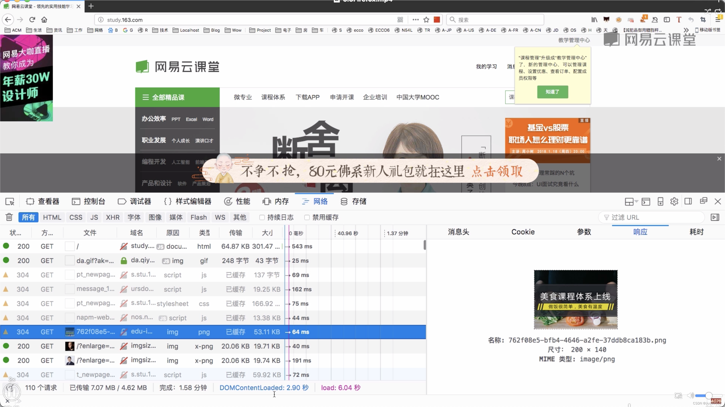This screenshot has width=725, height=407.
Task: Click the 教学管理中心 link
Action: [574, 40]
